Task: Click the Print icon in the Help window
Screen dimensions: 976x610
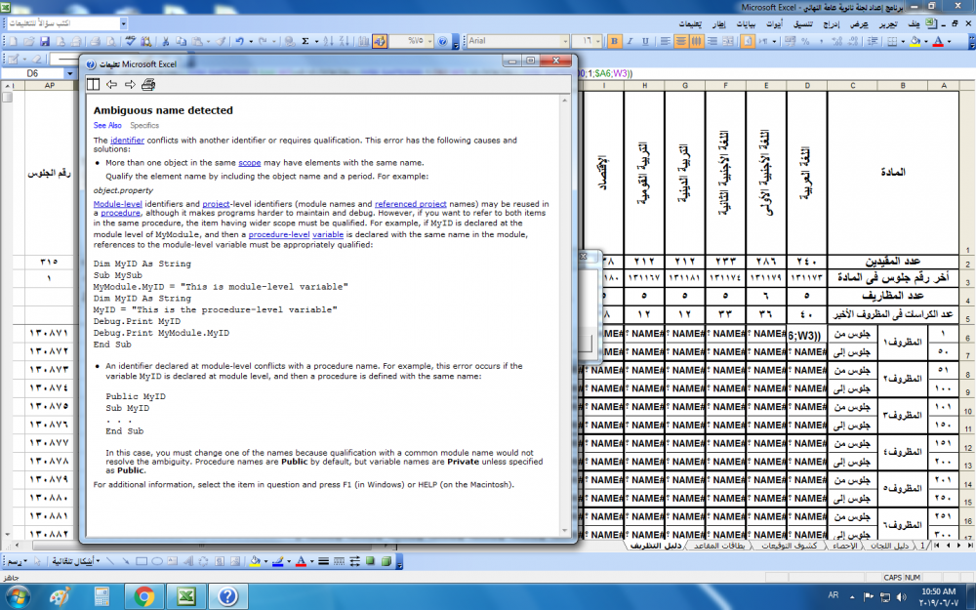Action: 148,85
